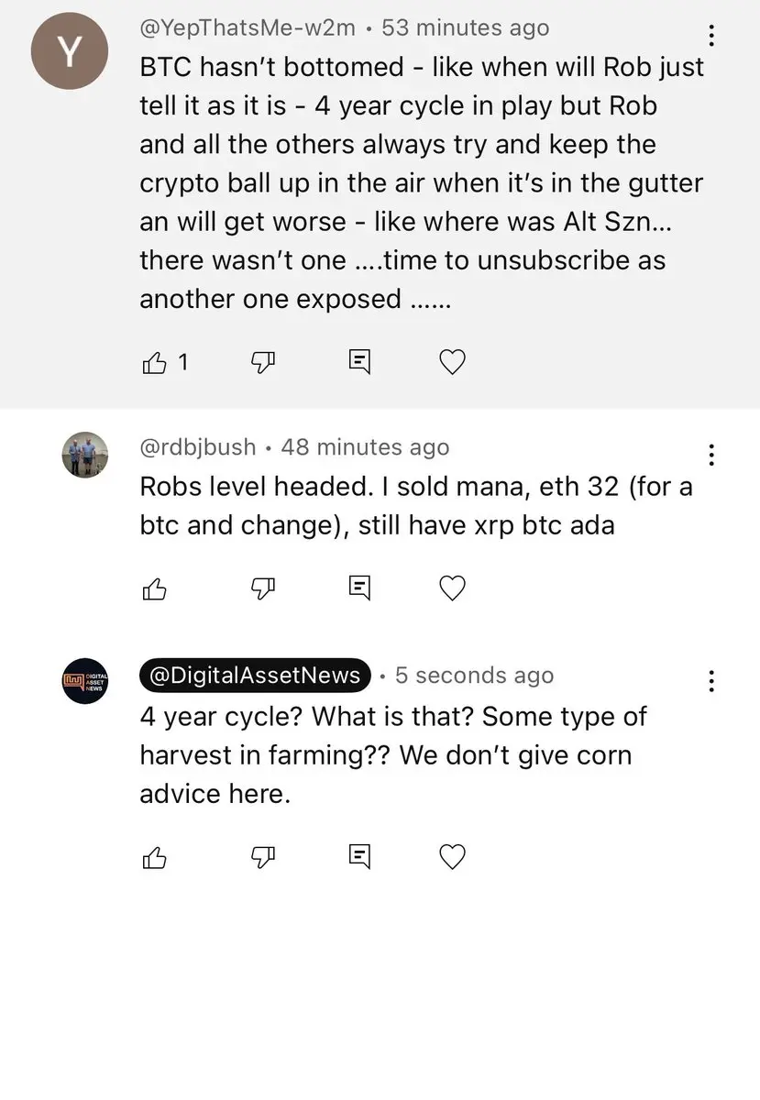Tap the Digital Asset News avatar
The height and width of the screenshot is (1100, 760).
click(85, 680)
